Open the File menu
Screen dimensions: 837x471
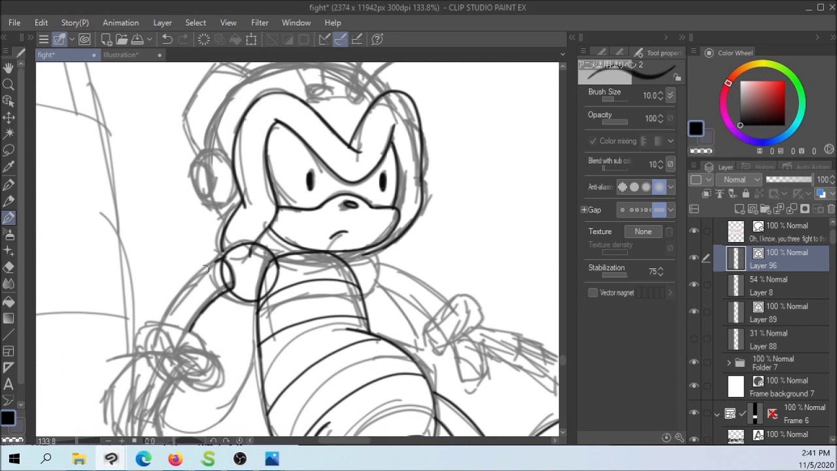(14, 23)
